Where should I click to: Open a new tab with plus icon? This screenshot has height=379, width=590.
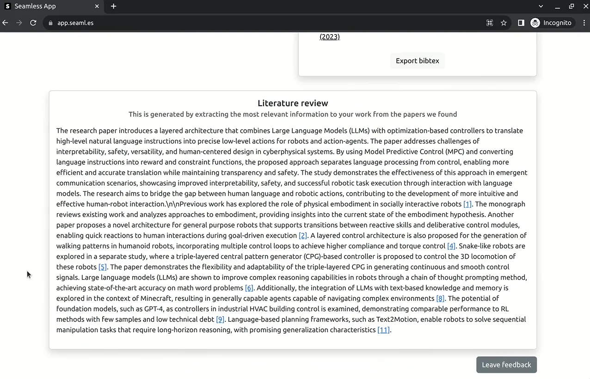click(x=113, y=6)
